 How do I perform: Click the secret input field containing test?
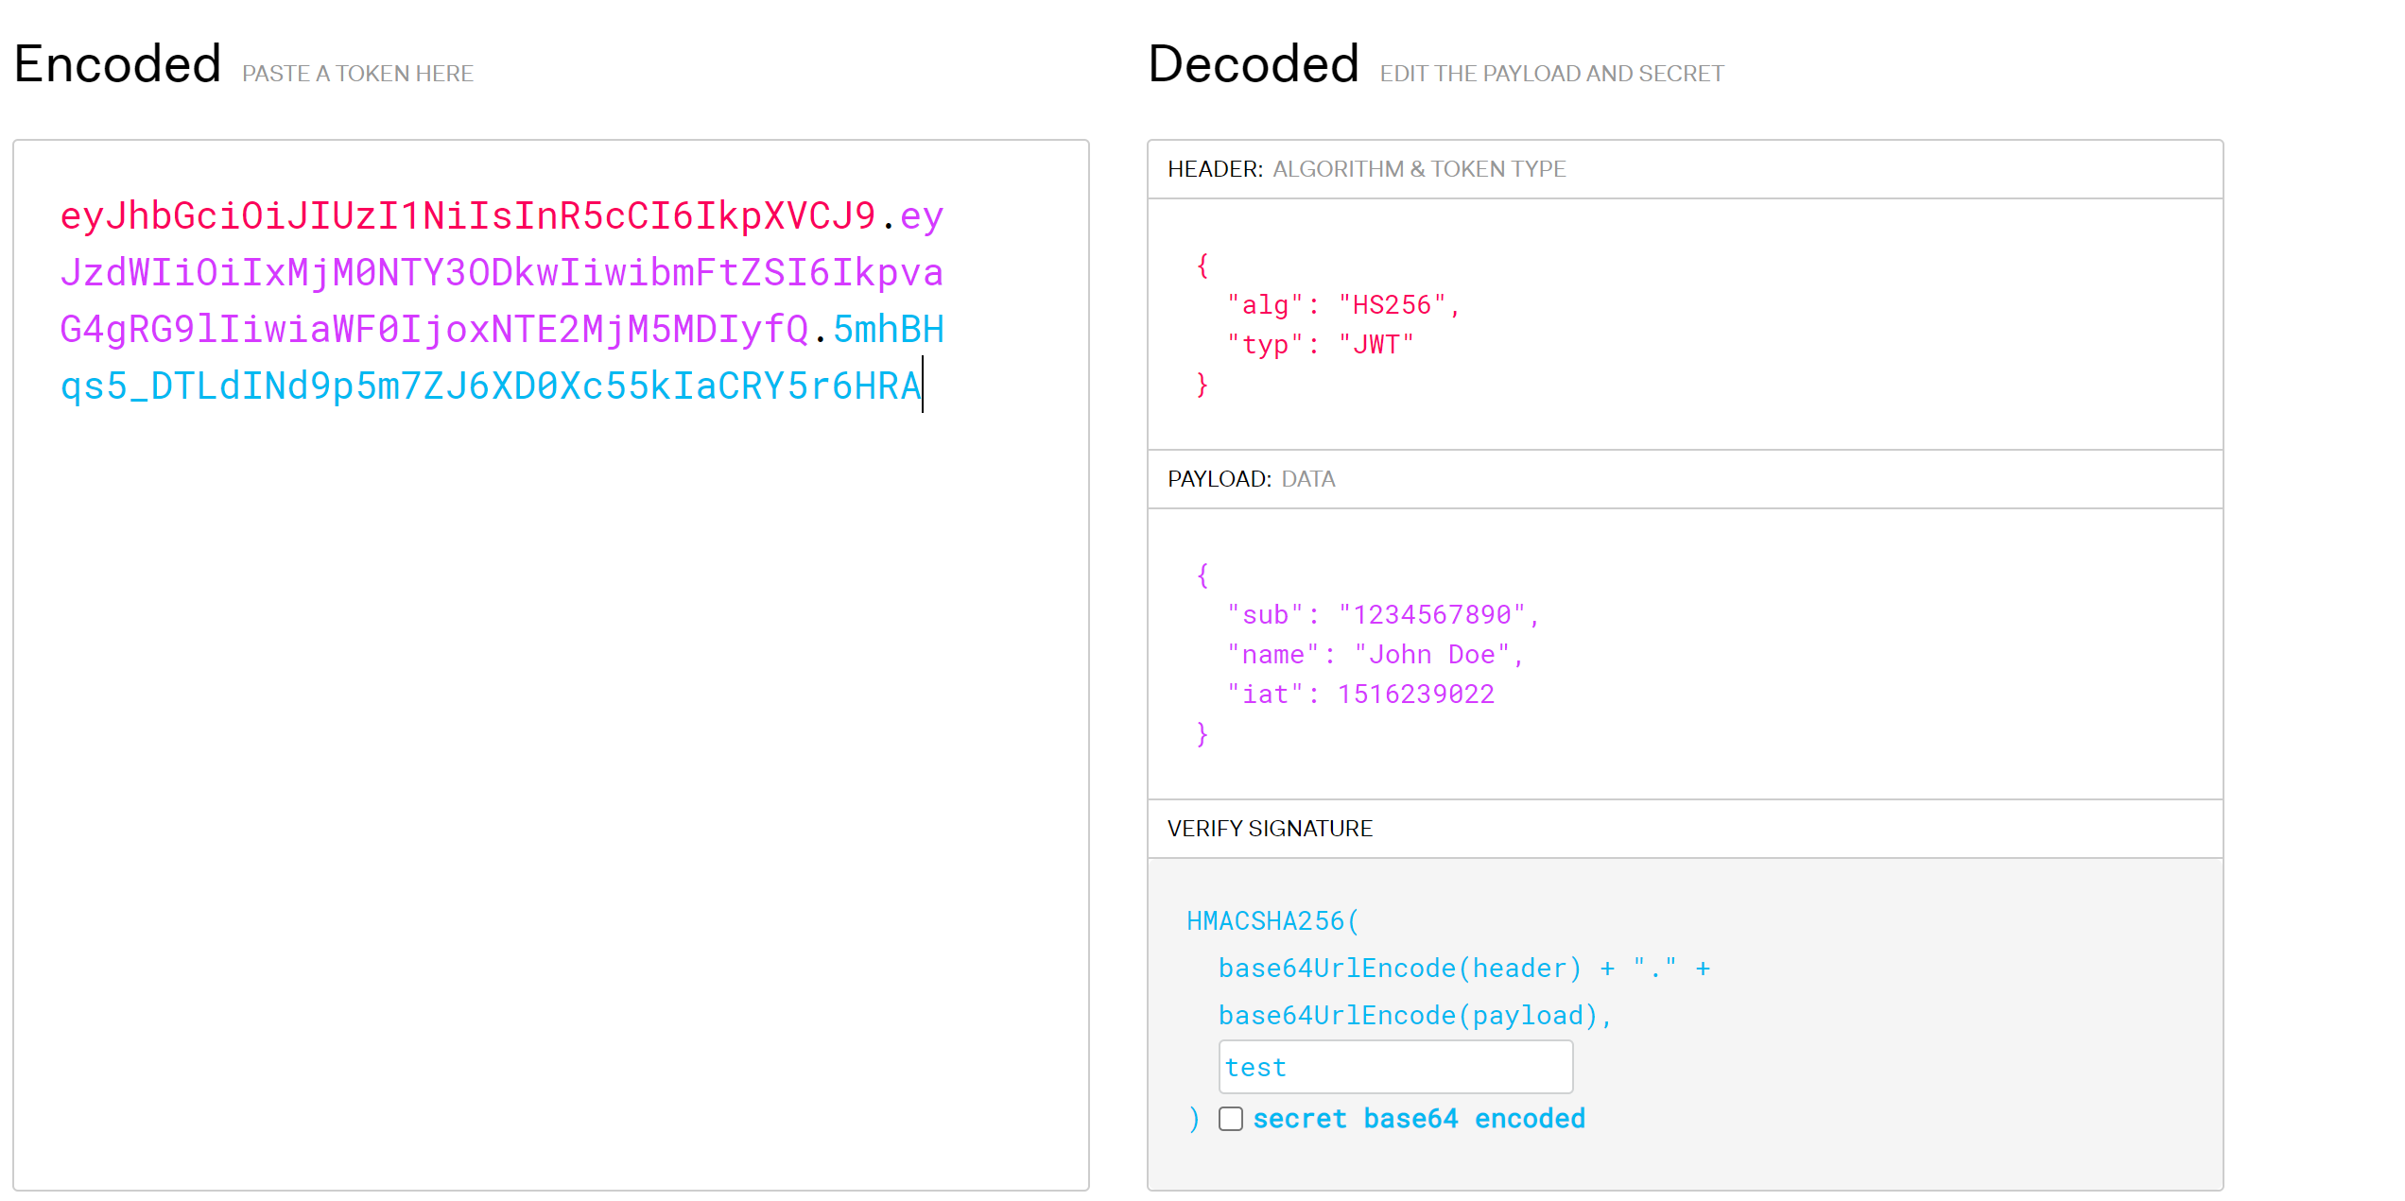tap(1394, 1067)
